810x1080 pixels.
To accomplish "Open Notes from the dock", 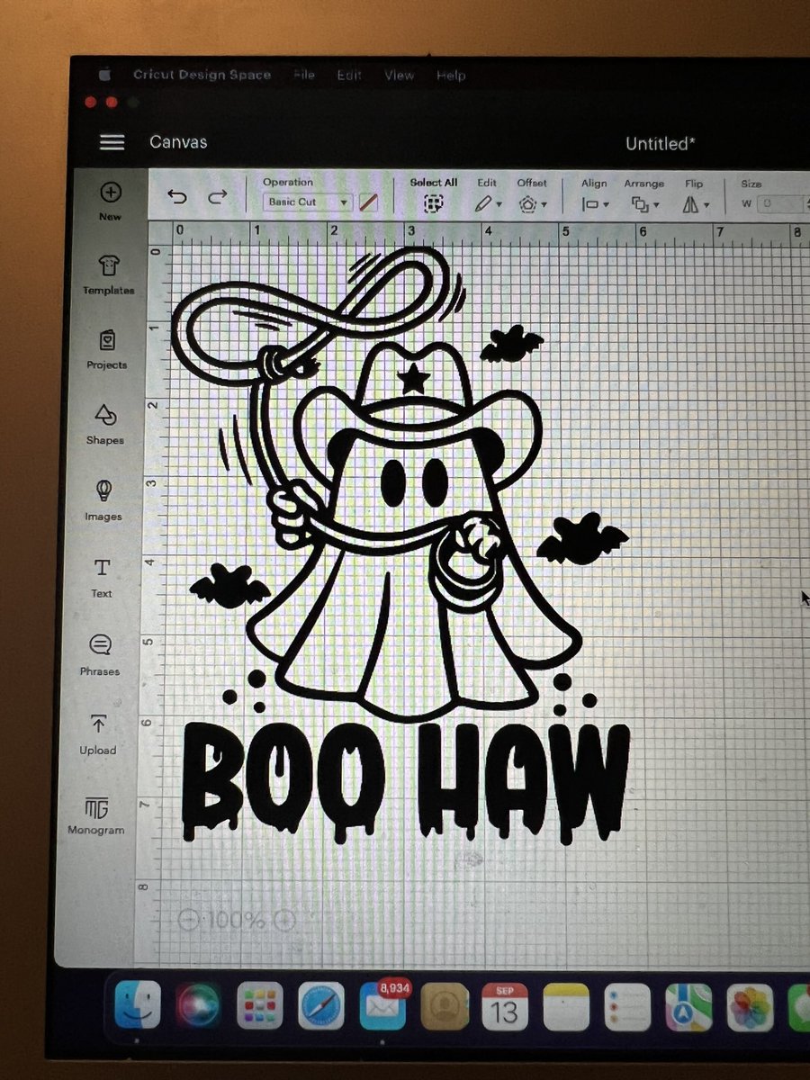I will [x=566, y=1006].
